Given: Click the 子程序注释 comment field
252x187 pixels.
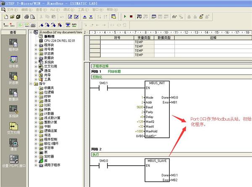Looking at the screenshot, I should [x=171, y=66].
